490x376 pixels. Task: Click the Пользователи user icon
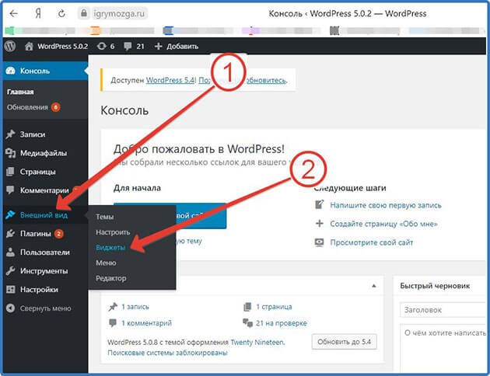point(10,252)
